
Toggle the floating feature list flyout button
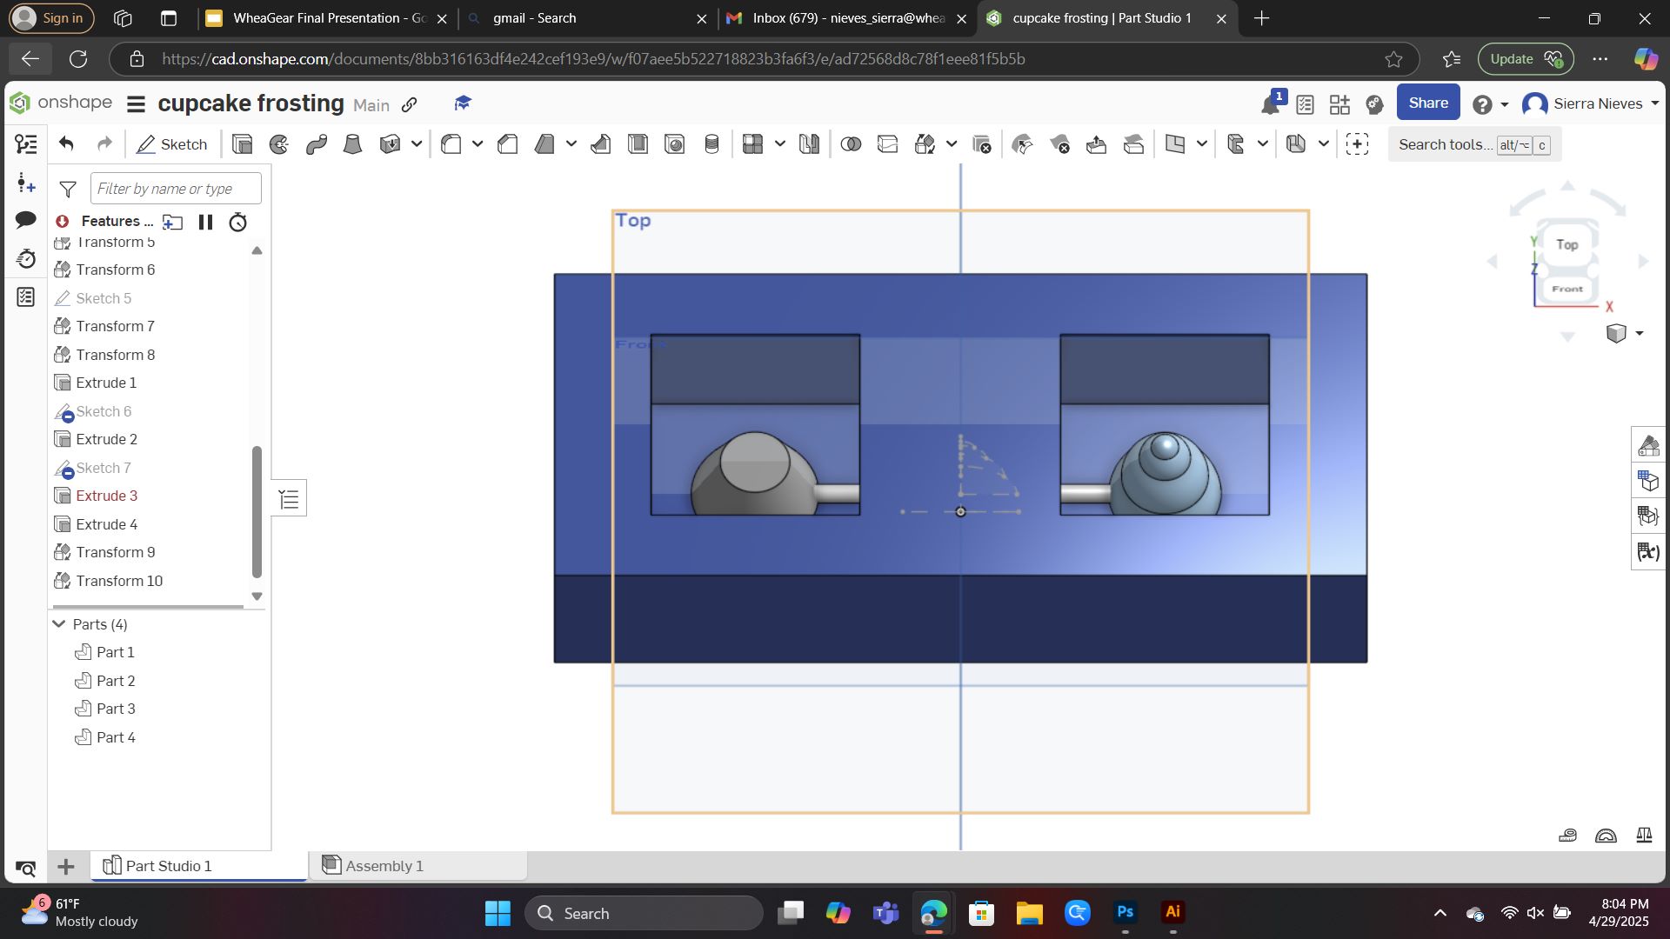click(289, 499)
